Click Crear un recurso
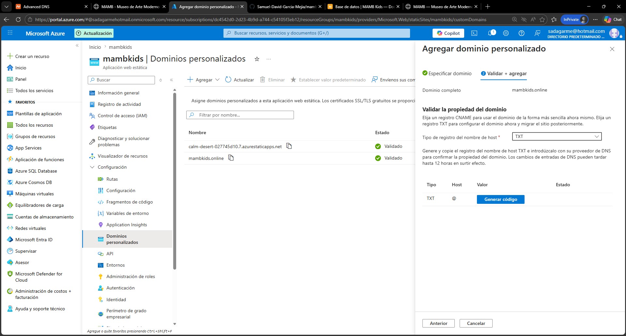Screen dimensions: 626x336 pos(32,56)
